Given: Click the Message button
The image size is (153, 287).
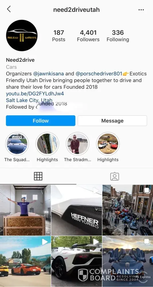Looking at the screenshot, I should click(112, 121).
